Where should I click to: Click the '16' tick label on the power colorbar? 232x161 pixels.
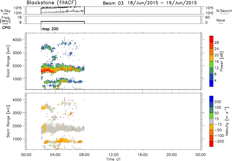(x=216, y=62)
